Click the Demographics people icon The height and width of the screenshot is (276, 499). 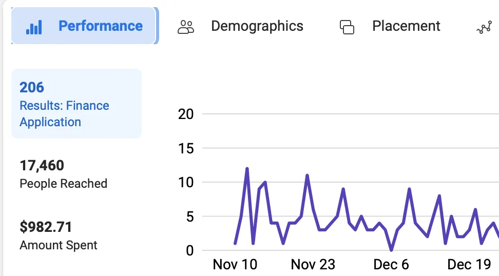pyautogui.click(x=186, y=27)
